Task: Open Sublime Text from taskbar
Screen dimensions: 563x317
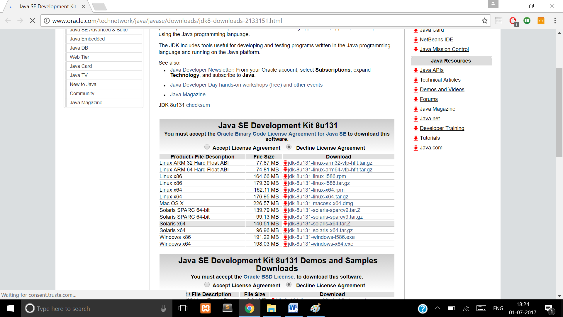Action: point(228,308)
